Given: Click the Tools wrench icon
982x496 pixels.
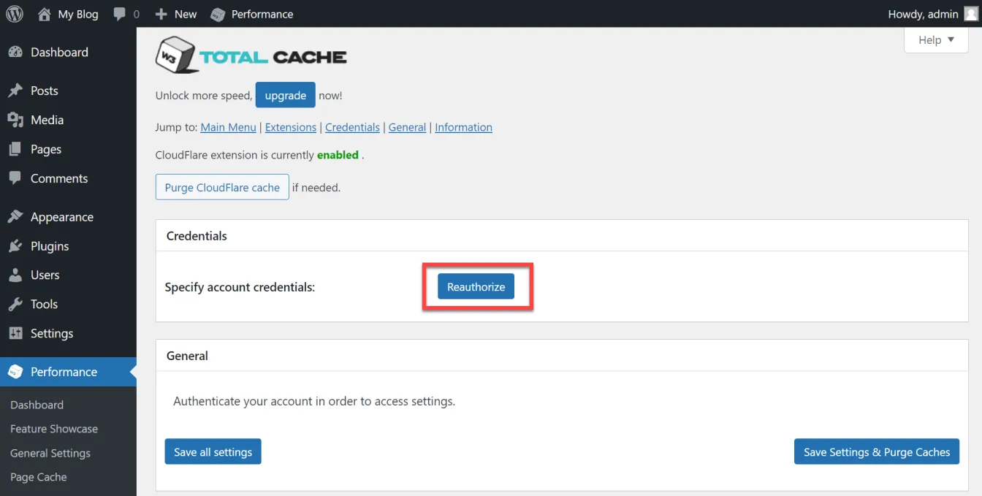Looking at the screenshot, I should tap(15, 305).
